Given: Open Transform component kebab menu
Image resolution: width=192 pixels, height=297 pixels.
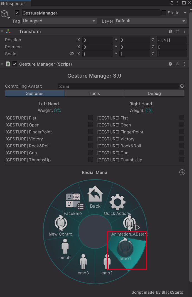Looking at the screenshot, I should (x=184, y=32).
